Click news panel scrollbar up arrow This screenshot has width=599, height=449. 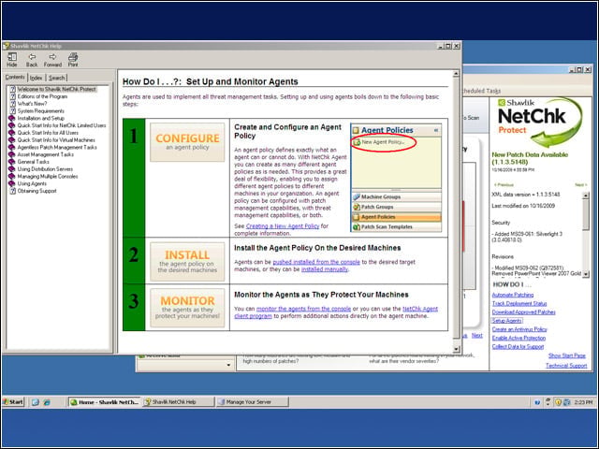tap(586, 196)
